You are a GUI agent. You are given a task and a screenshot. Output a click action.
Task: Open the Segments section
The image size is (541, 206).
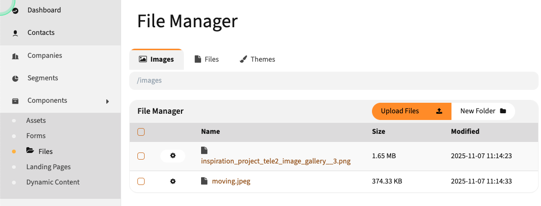click(60, 78)
